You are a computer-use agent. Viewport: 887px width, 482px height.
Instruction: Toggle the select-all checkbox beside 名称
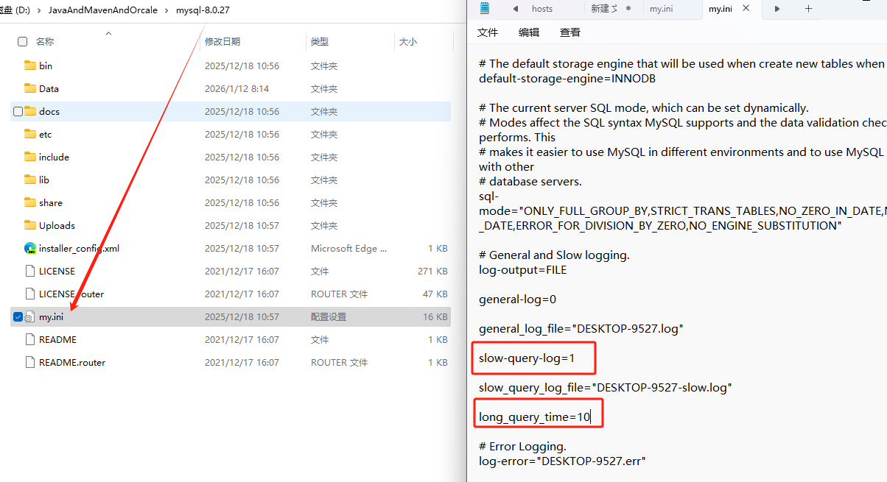click(x=22, y=42)
